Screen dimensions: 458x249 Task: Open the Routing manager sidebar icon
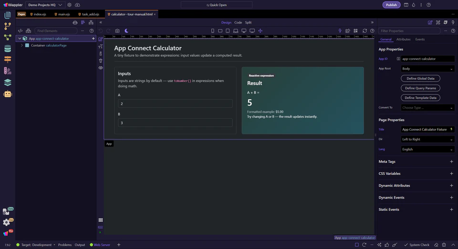pyautogui.click(x=8, y=60)
